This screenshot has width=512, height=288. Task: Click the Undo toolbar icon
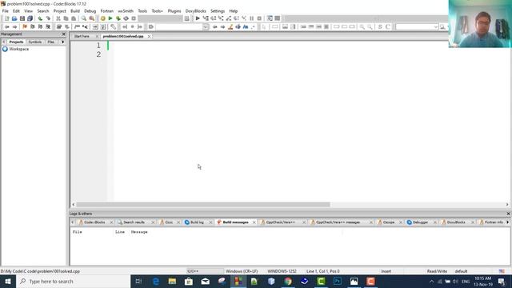(x=40, y=18)
